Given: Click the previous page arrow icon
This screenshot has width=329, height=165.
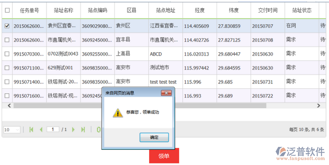Looking at the screenshot, I should [41, 130].
